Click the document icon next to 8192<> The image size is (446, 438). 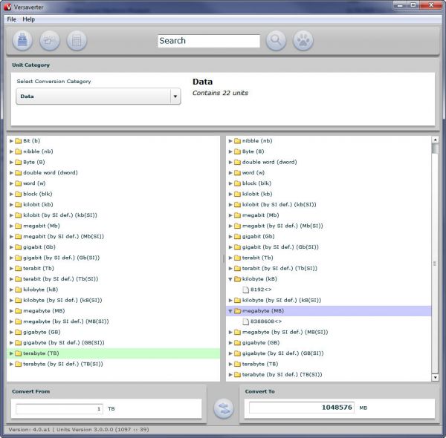pyautogui.click(x=245, y=290)
